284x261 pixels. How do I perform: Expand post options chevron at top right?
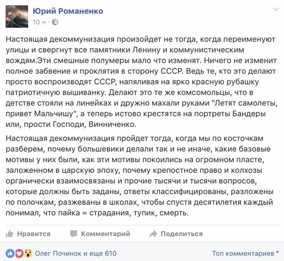[276, 9]
